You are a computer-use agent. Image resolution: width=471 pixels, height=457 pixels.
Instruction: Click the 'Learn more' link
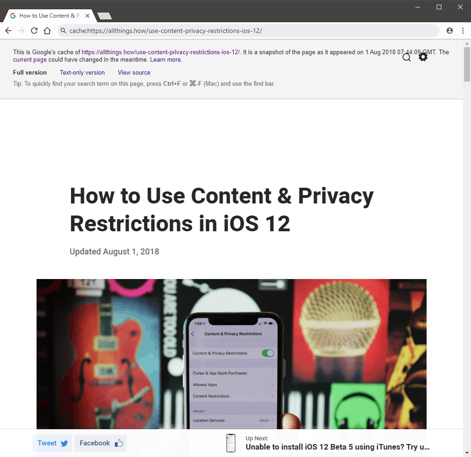166,60
